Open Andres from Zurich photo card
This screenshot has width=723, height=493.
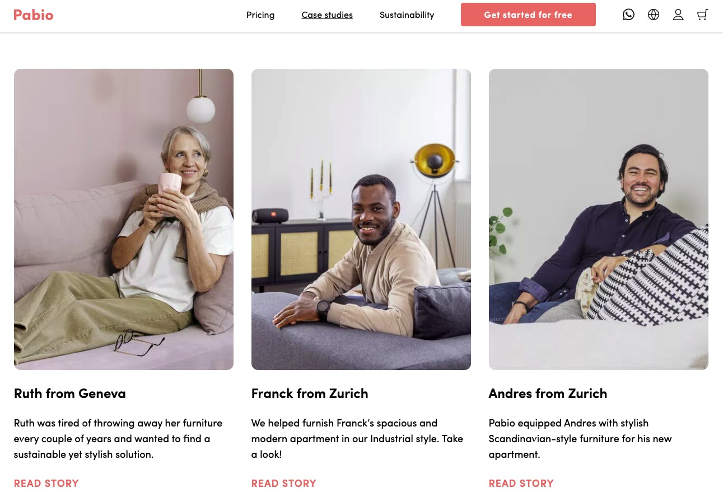tap(599, 219)
